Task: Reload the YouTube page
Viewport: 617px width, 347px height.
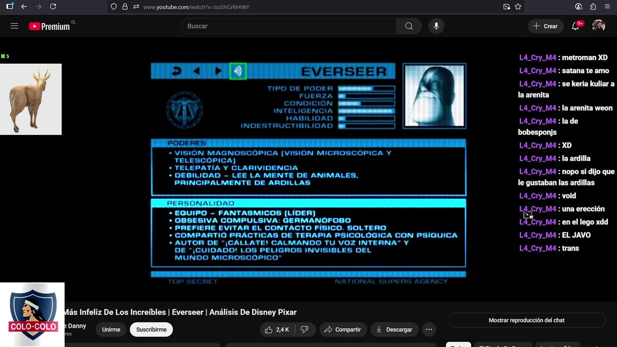Action: tap(53, 7)
